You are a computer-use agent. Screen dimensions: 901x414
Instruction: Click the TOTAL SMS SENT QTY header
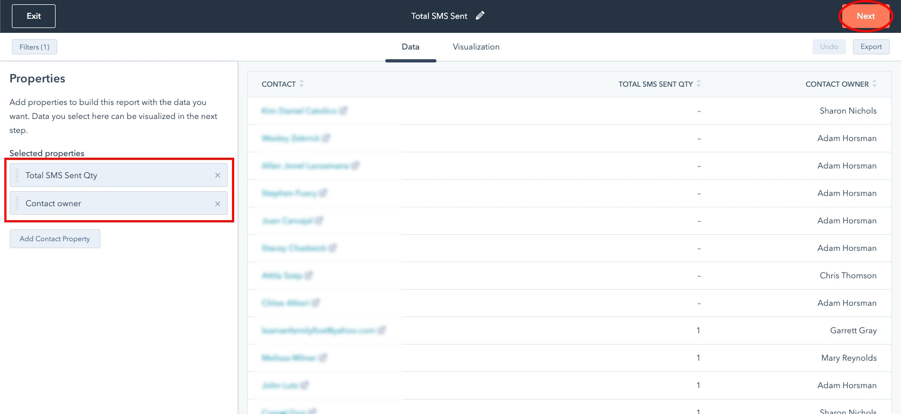pyautogui.click(x=656, y=84)
